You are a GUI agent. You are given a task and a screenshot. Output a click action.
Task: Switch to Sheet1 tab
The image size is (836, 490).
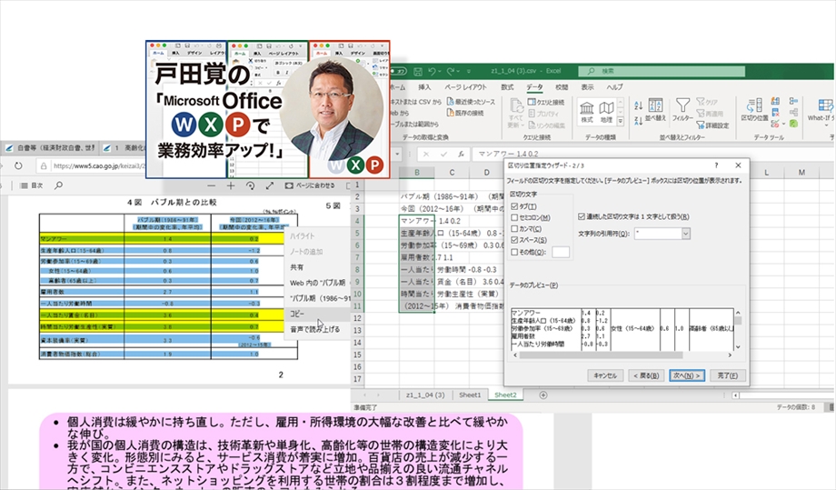point(470,395)
